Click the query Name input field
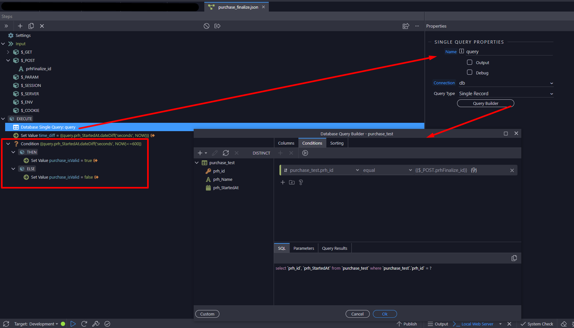 coord(508,52)
